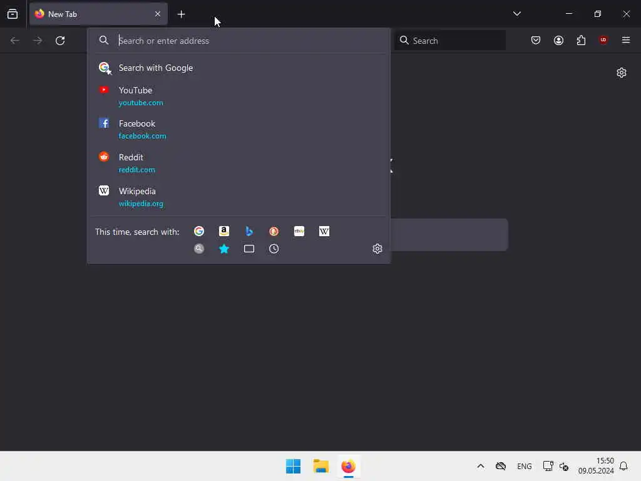This screenshot has width=641, height=481.
Task: Open search settings gear in dropdown
Action: tap(377, 249)
